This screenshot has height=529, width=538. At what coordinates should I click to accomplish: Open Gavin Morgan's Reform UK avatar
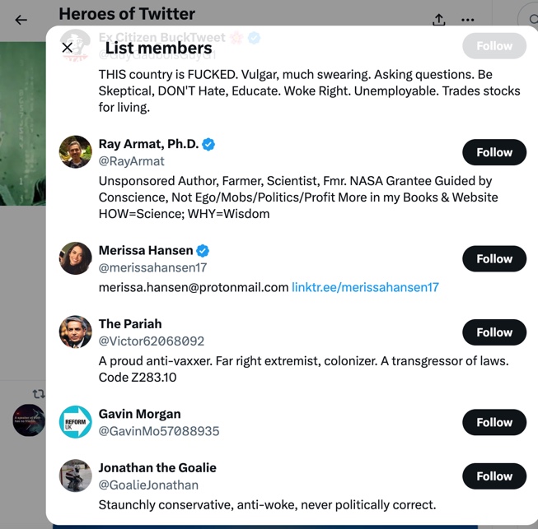click(76, 422)
